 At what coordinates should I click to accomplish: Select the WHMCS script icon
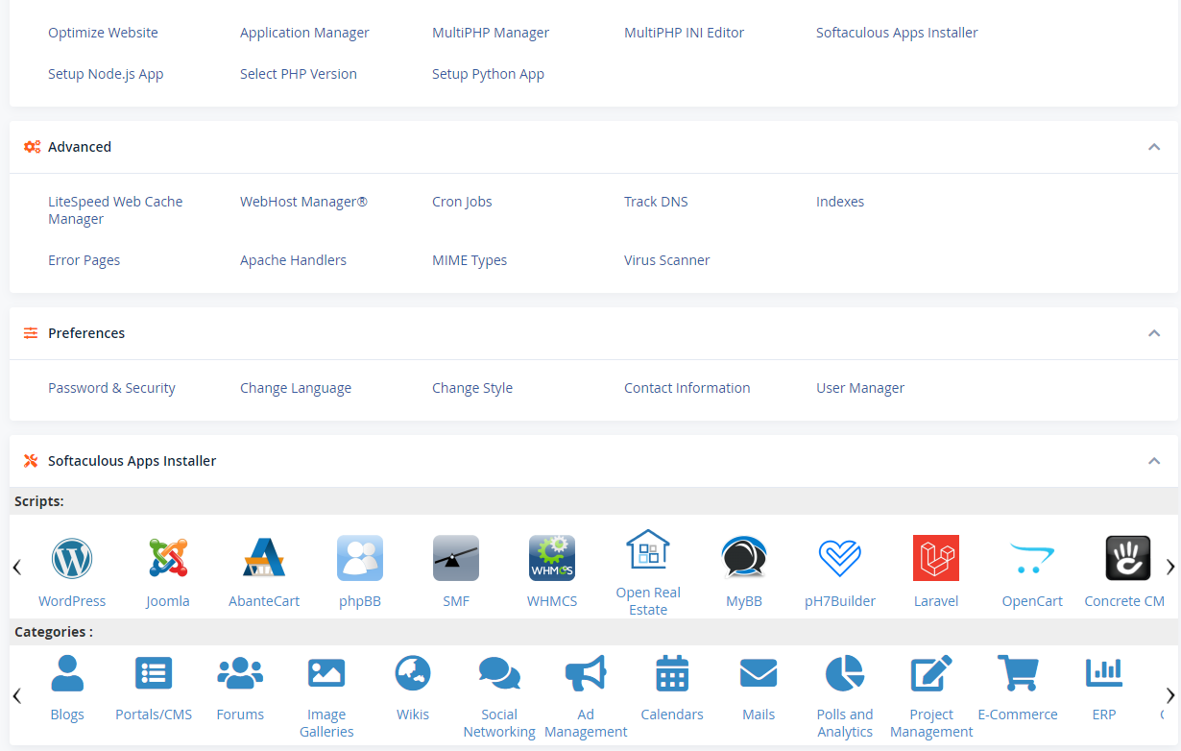click(552, 558)
